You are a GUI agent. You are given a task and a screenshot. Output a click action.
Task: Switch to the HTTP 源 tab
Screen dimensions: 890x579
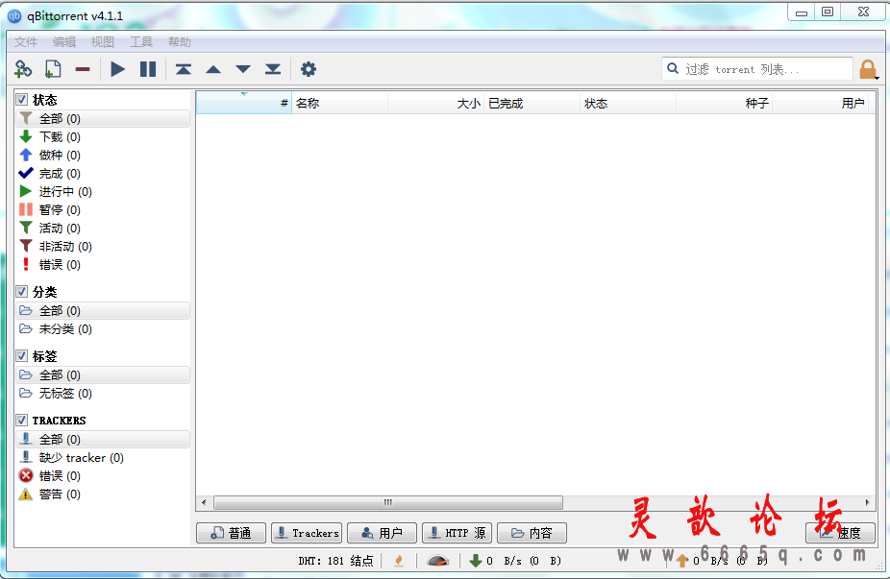tap(457, 533)
